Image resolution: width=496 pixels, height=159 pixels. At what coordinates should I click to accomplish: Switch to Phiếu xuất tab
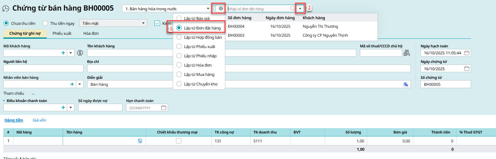62,33
